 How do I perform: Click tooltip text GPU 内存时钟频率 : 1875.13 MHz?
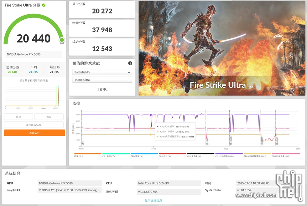coord(177,137)
